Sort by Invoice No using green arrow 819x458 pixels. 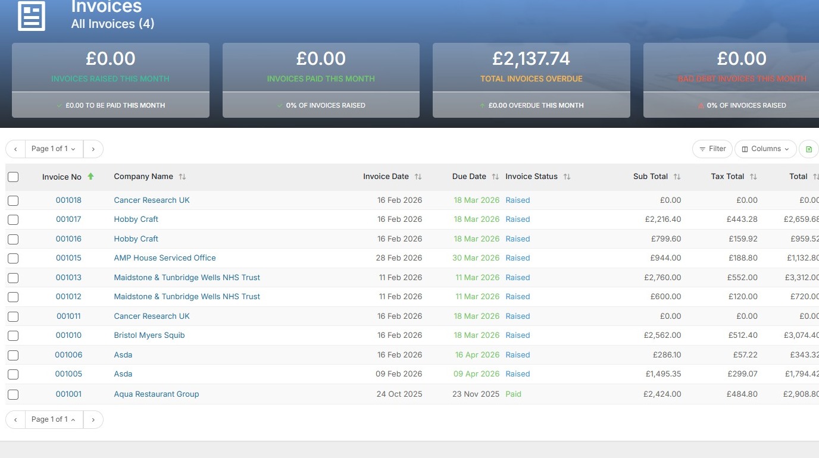tap(90, 177)
